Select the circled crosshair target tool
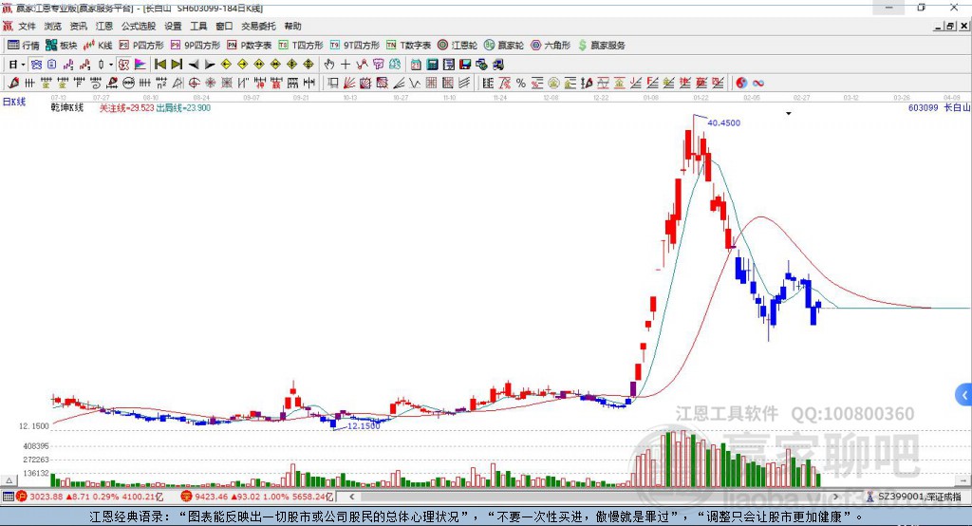Screen dimensions: 972x526 pos(194,84)
